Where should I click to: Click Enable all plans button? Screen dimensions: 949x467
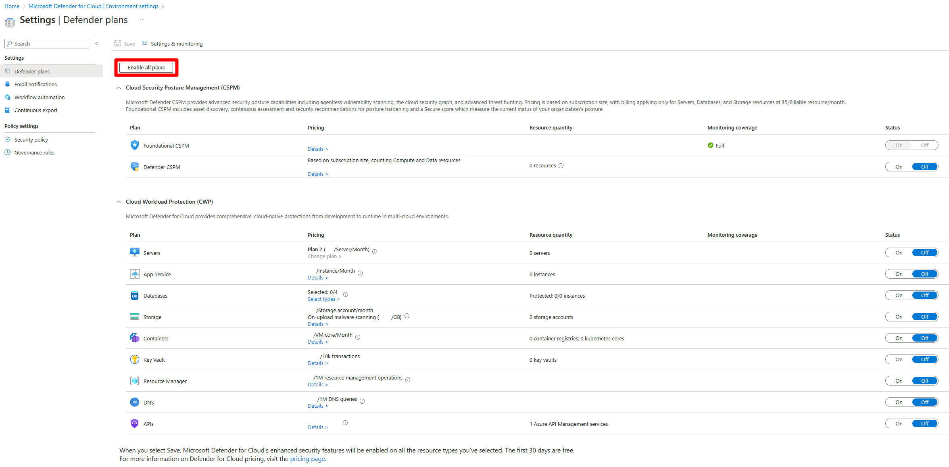146,67
